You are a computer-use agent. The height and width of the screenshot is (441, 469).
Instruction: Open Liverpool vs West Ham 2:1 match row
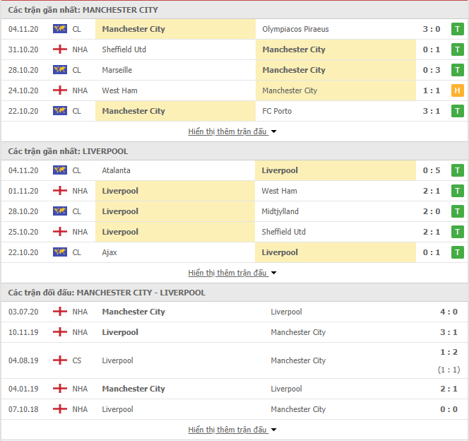234,191
